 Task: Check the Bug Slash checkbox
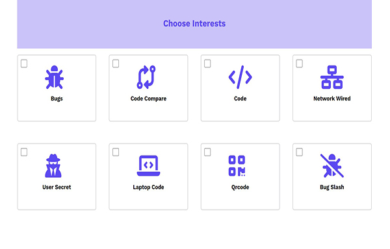(300, 152)
